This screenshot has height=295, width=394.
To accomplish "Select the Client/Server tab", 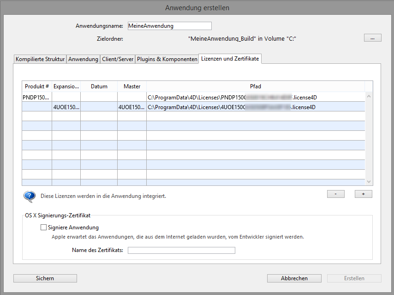I will pos(118,59).
